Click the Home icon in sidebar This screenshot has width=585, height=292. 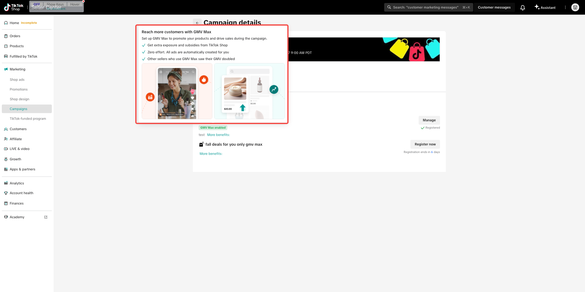pos(6,23)
